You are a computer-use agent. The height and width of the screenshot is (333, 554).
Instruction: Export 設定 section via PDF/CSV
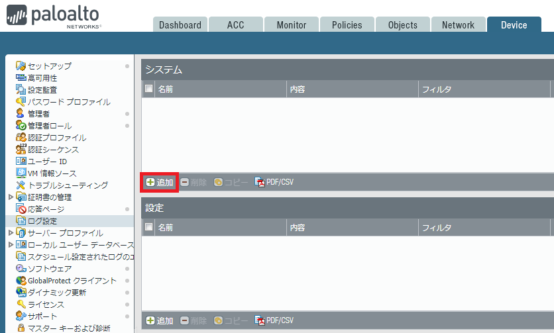tap(274, 320)
